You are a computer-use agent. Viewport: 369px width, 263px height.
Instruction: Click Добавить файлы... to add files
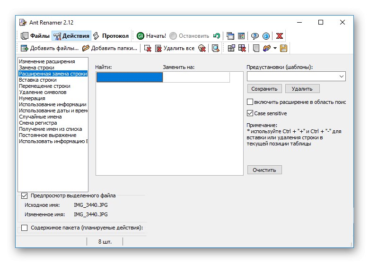click(x=50, y=48)
